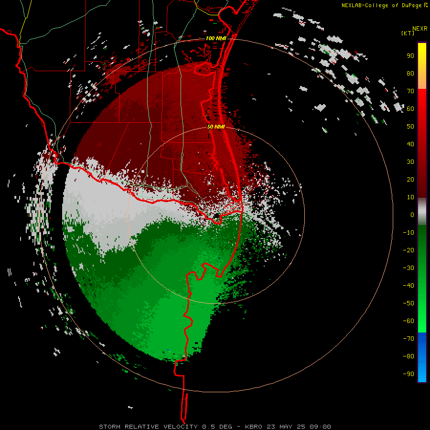430x430 pixels.
Task: Click the blue bottom segment of color bar
Action: tap(422, 357)
